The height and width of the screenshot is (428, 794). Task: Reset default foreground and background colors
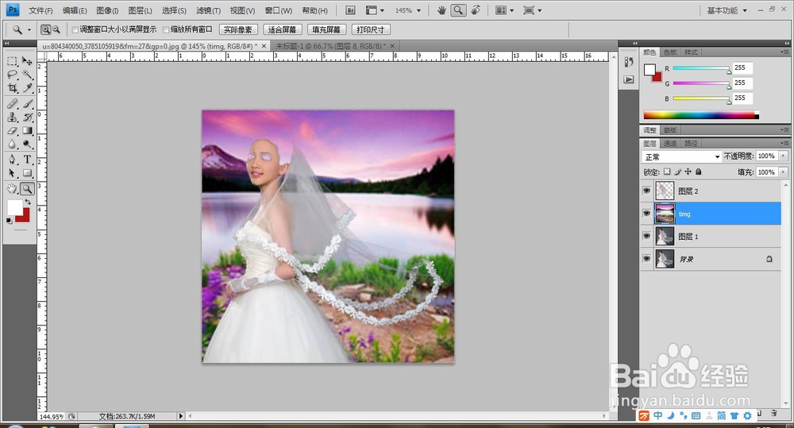click(x=9, y=221)
